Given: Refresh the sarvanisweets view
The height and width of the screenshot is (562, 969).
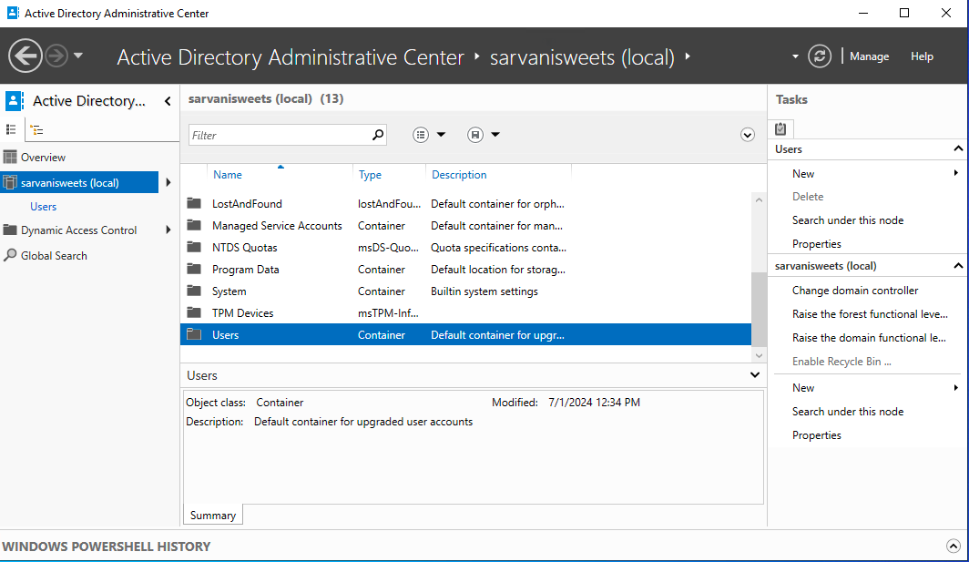Looking at the screenshot, I should [820, 56].
